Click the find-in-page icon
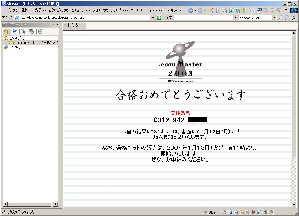Viewport: 299px width, 216px height. tap(287, 18)
